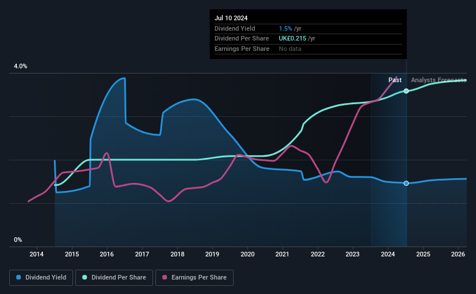Click the 2016 x-axis label
Screen dimensions: 476x294
point(107,254)
